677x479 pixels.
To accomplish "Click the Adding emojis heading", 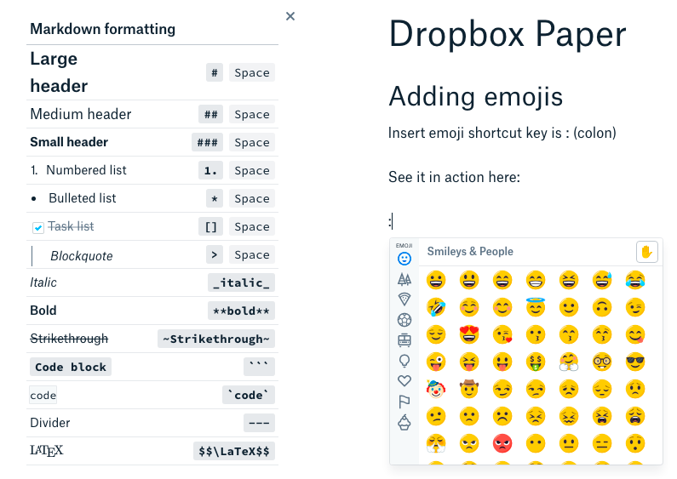I will click(476, 96).
